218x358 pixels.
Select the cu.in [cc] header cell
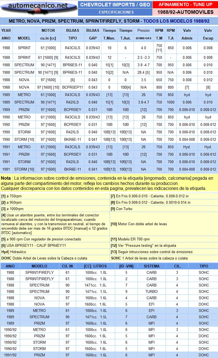[x=48, y=38]
